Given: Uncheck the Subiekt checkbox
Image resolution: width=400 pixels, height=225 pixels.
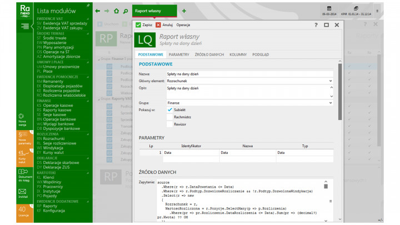Looking at the screenshot, I should tap(170, 109).
